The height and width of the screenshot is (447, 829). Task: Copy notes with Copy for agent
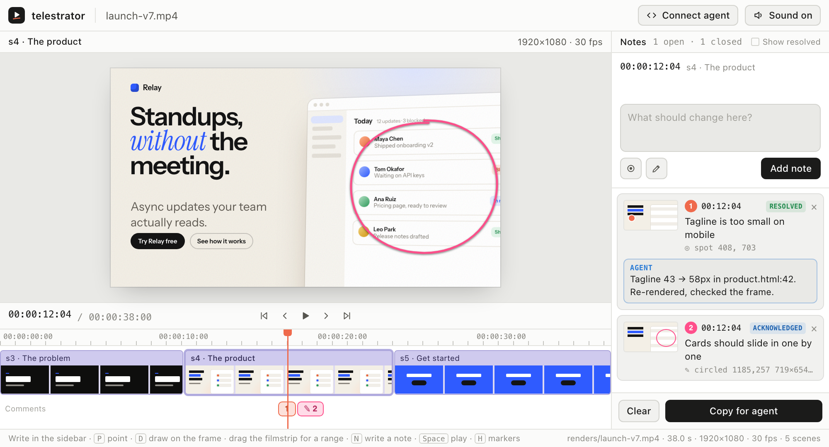coord(744,411)
